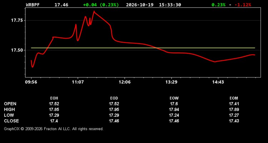
Task: Click the CLOSE row label
Action: pos(11,121)
